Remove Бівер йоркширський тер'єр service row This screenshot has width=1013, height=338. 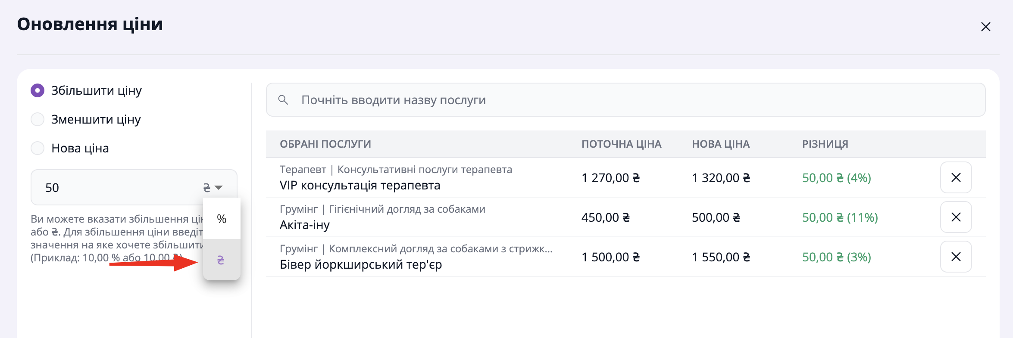(x=956, y=257)
